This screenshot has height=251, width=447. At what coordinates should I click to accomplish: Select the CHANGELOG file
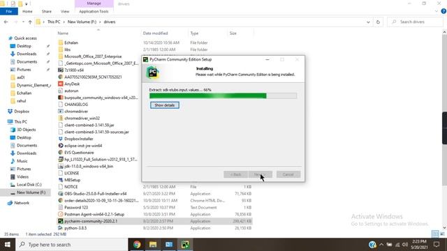coord(76,105)
